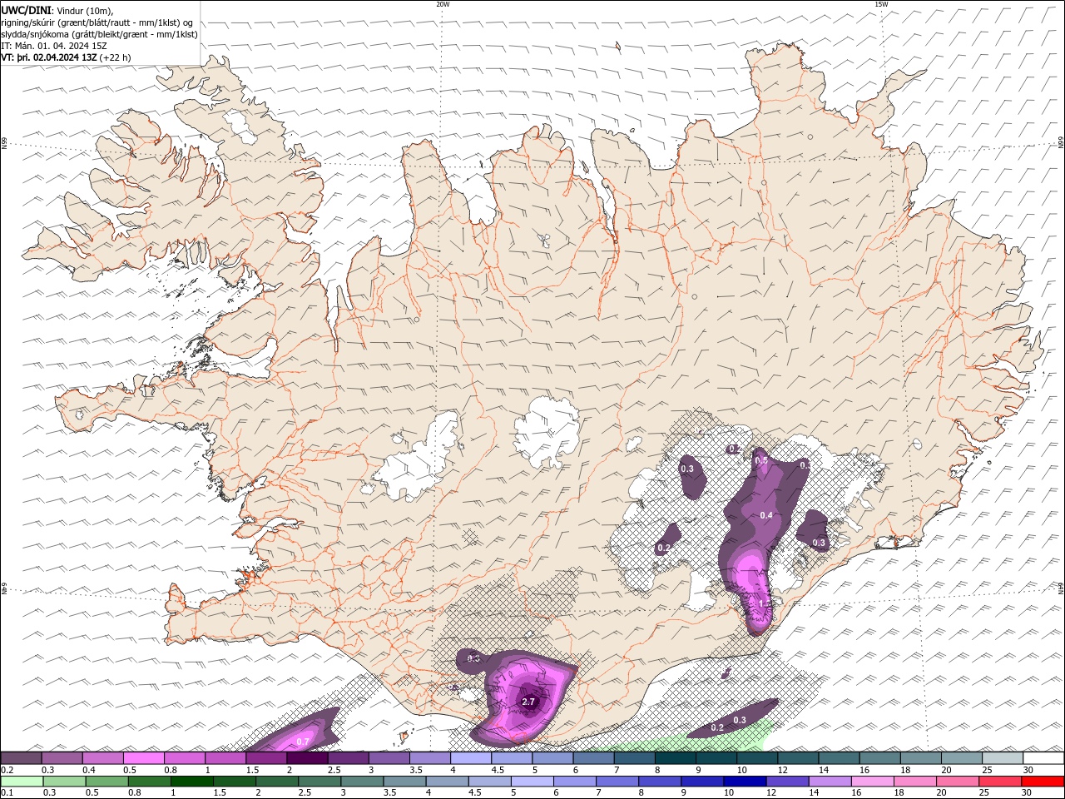Click the bottom-row blue swatch labeled 10

[745, 782]
